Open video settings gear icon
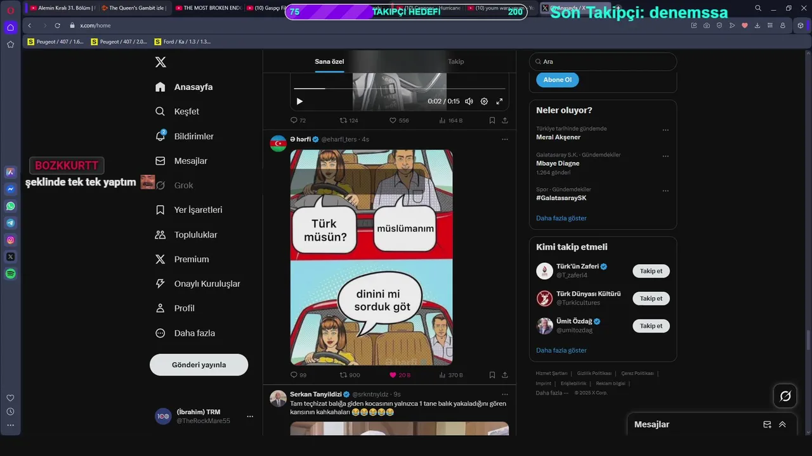The image size is (812, 456). point(484,101)
